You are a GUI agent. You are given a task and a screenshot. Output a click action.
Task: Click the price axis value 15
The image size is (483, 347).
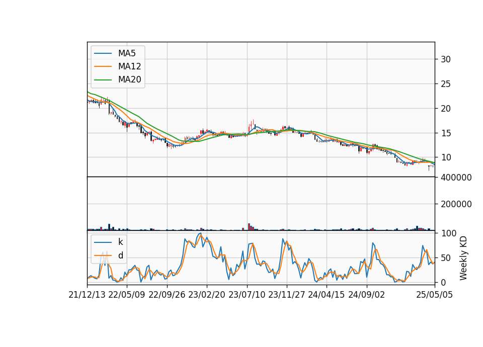445,133
